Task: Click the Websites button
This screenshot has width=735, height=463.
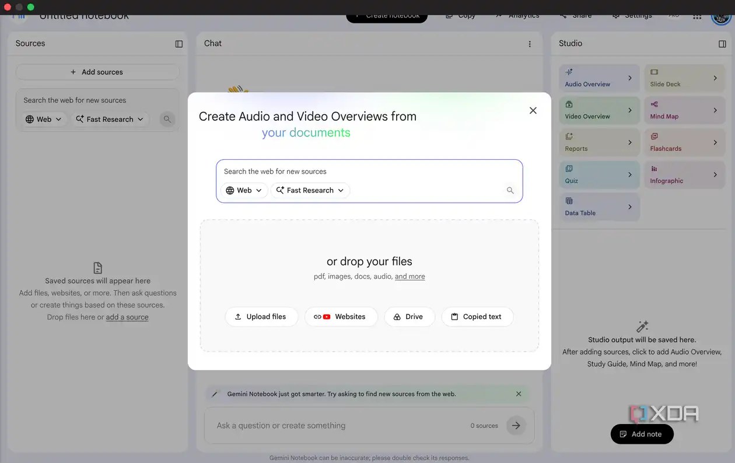Action: point(341,317)
